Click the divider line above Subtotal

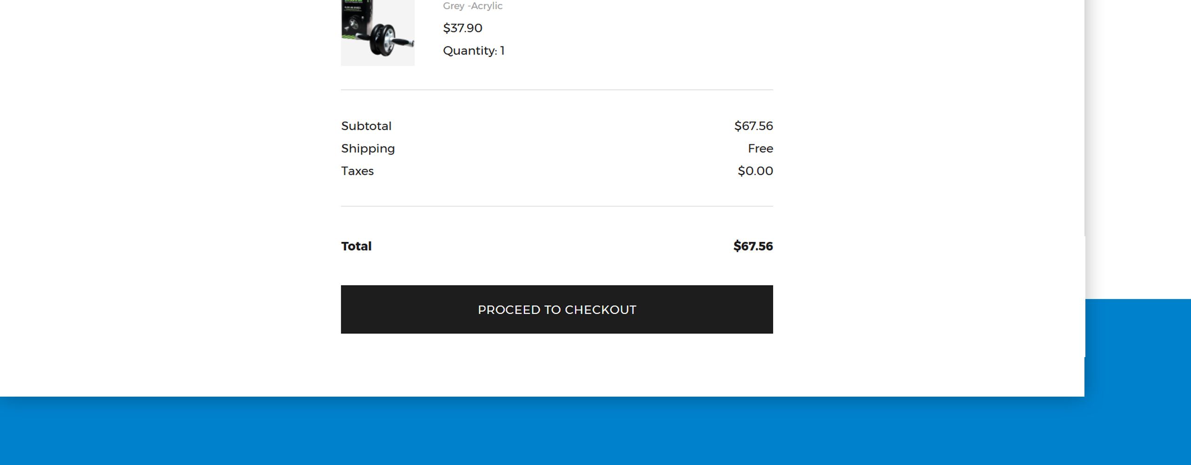click(x=556, y=90)
